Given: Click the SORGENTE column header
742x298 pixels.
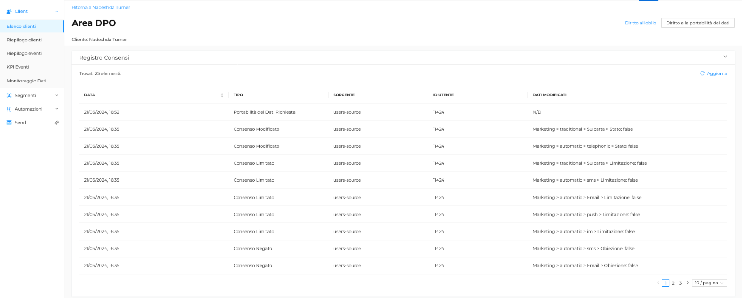Looking at the screenshot, I should [344, 95].
